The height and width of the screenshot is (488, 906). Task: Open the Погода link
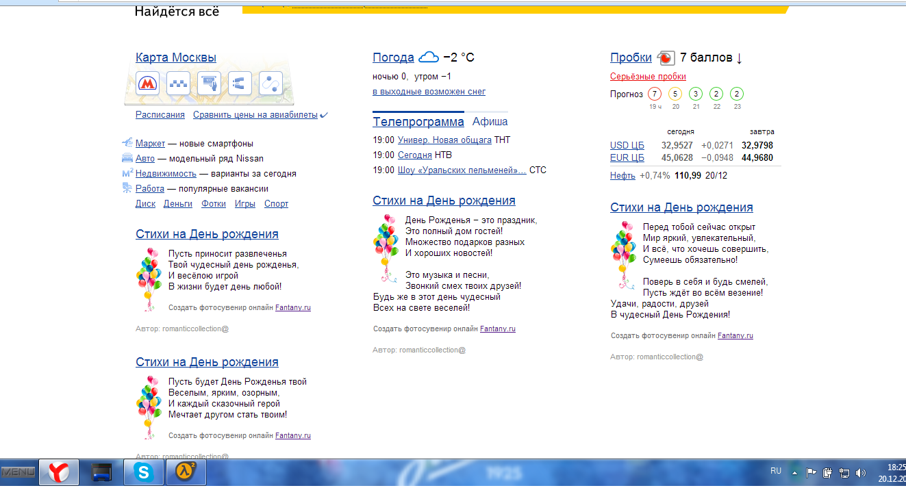[393, 57]
